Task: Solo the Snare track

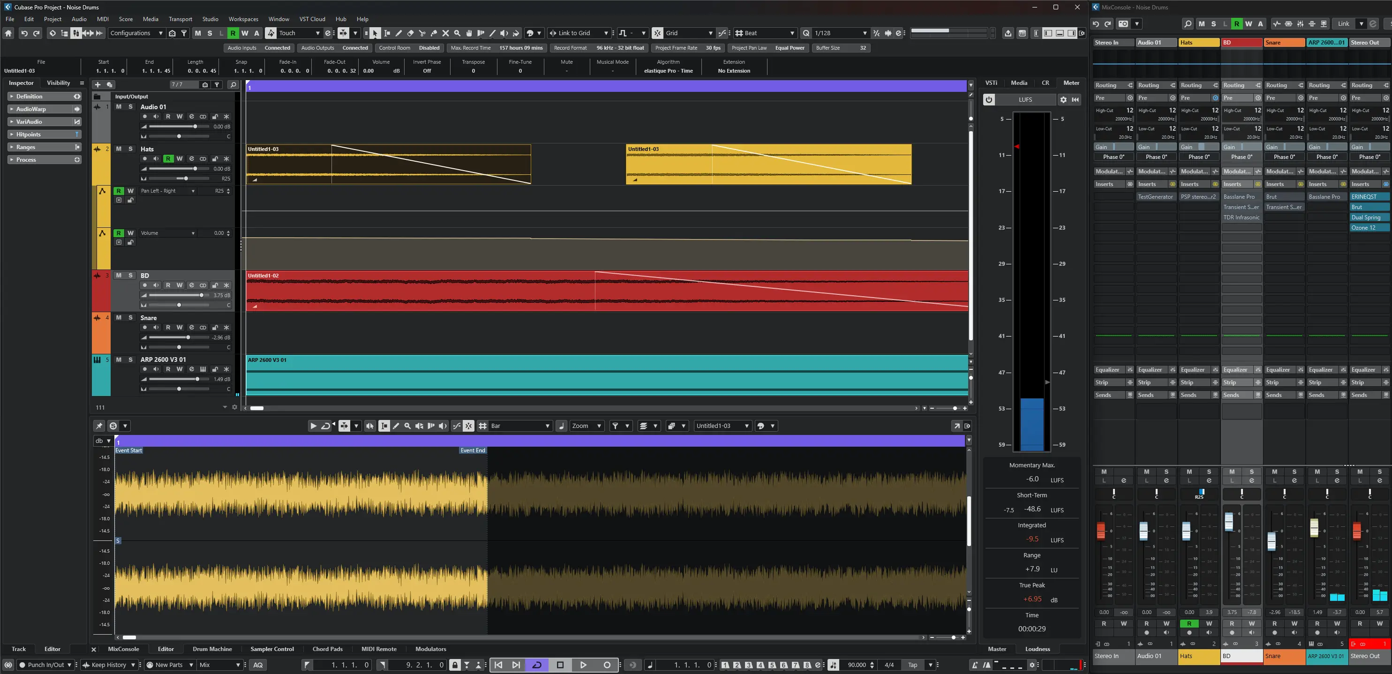Action: [x=130, y=318]
